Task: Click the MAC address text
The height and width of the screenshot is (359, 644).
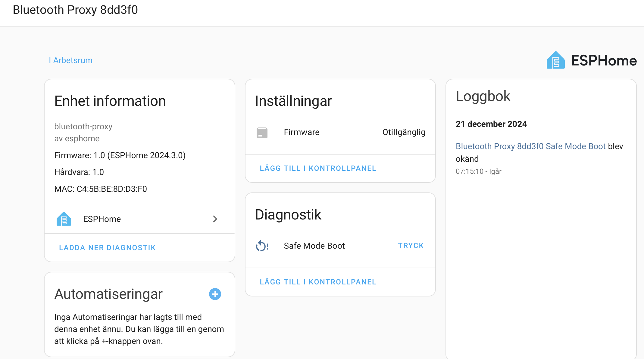Action: (101, 189)
